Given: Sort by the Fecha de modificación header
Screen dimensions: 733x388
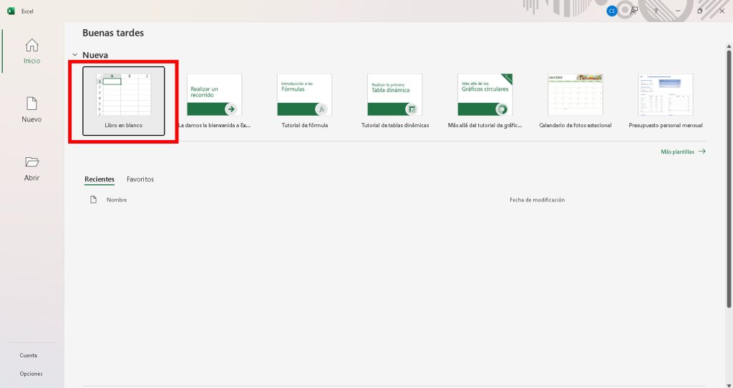Looking at the screenshot, I should (x=537, y=200).
